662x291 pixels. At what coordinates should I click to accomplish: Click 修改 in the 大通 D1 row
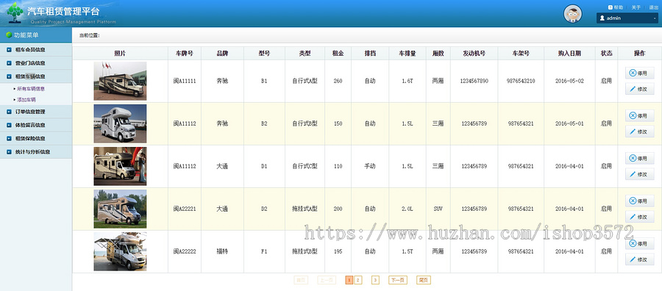pyautogui.click(x=639, y=174)
